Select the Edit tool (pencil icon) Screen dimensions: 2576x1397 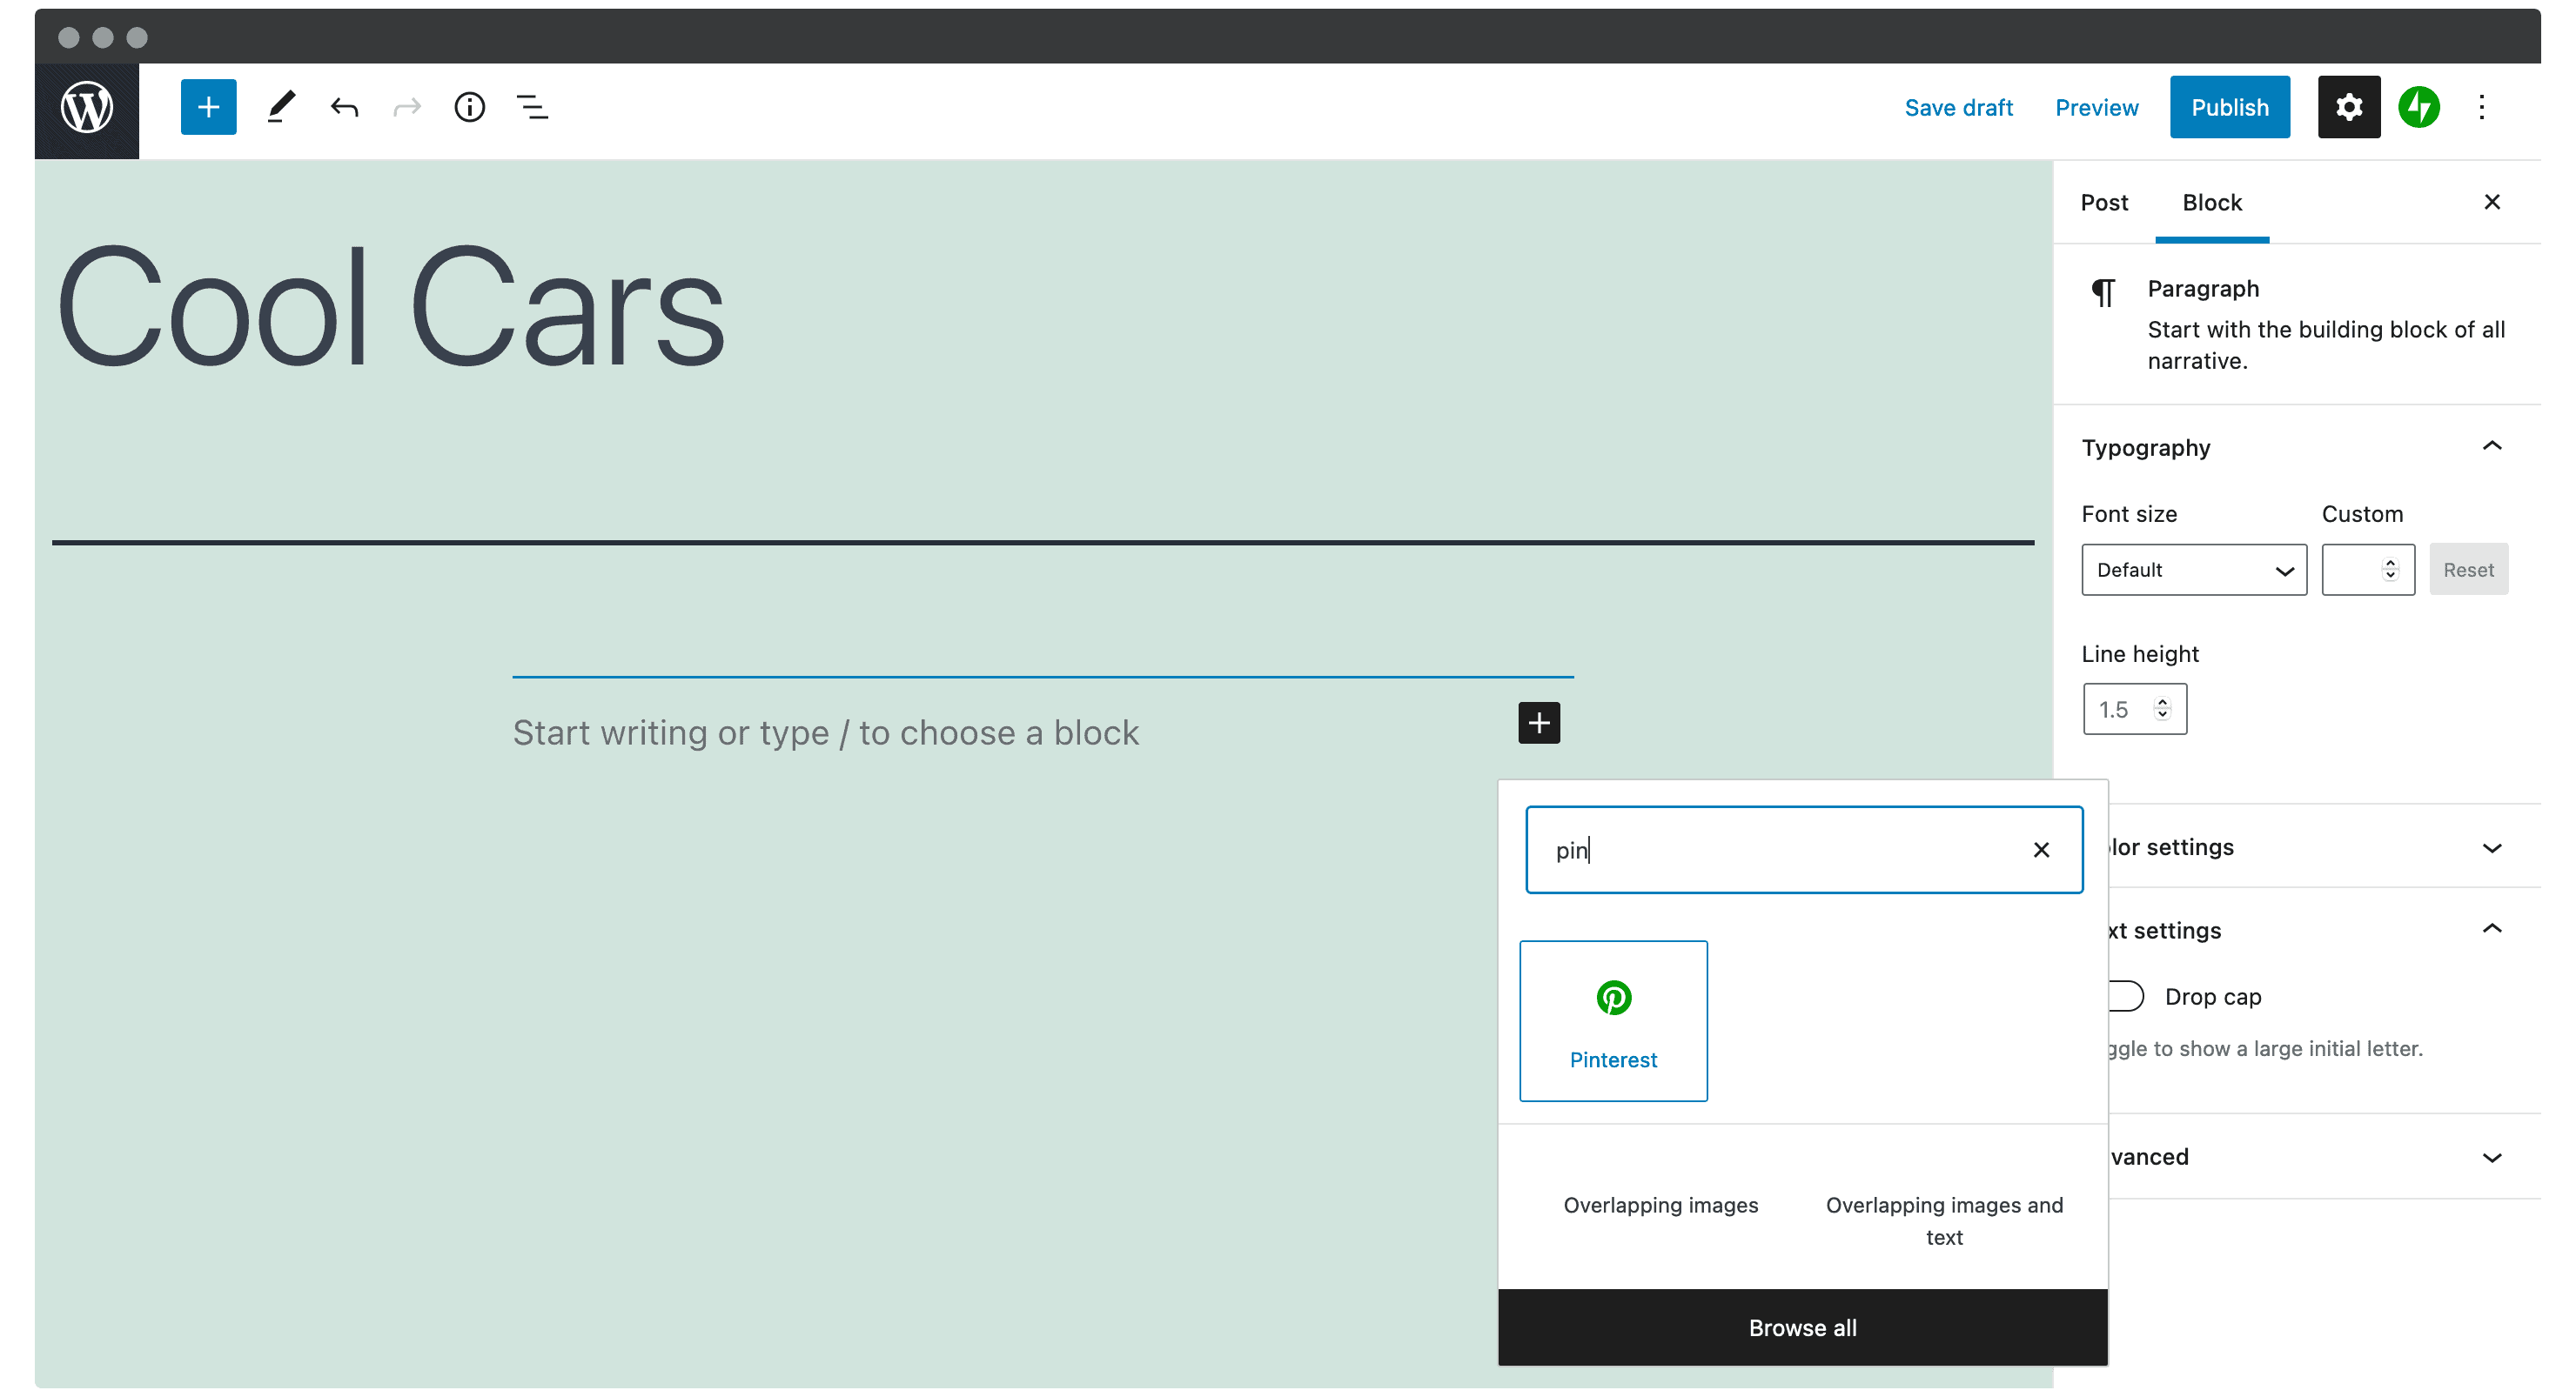[x=280, y=107]
